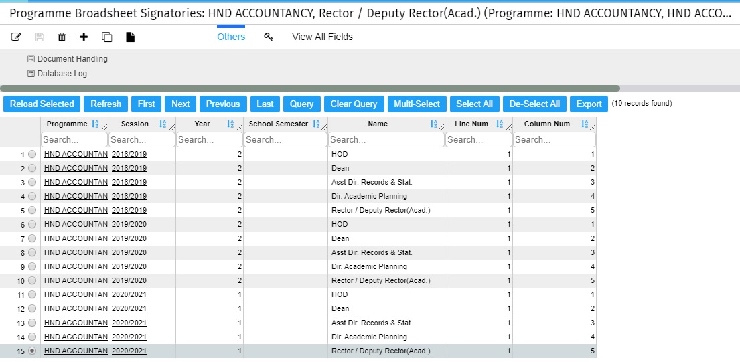Click the Query button
The width and height of the screenshot is (740, 362).
(x=301, y=104)
